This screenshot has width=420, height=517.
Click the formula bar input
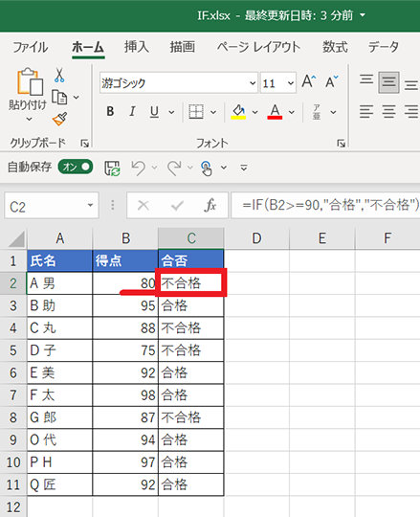(x=325, y=206)
